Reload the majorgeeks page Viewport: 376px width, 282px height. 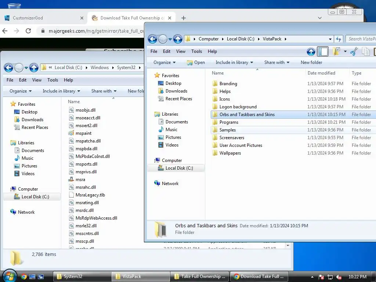[28, 31]
